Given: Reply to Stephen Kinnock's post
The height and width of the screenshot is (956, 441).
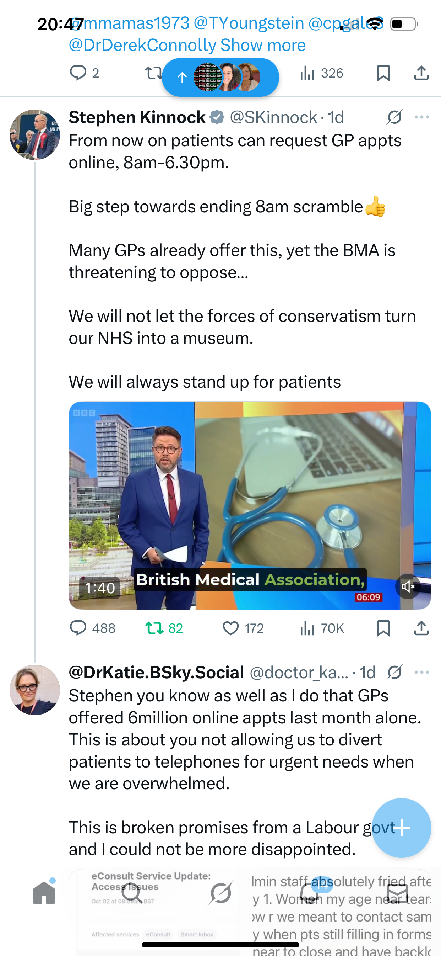Looking at the screenshot, I should pyautogui.click(x=78, y=628).
